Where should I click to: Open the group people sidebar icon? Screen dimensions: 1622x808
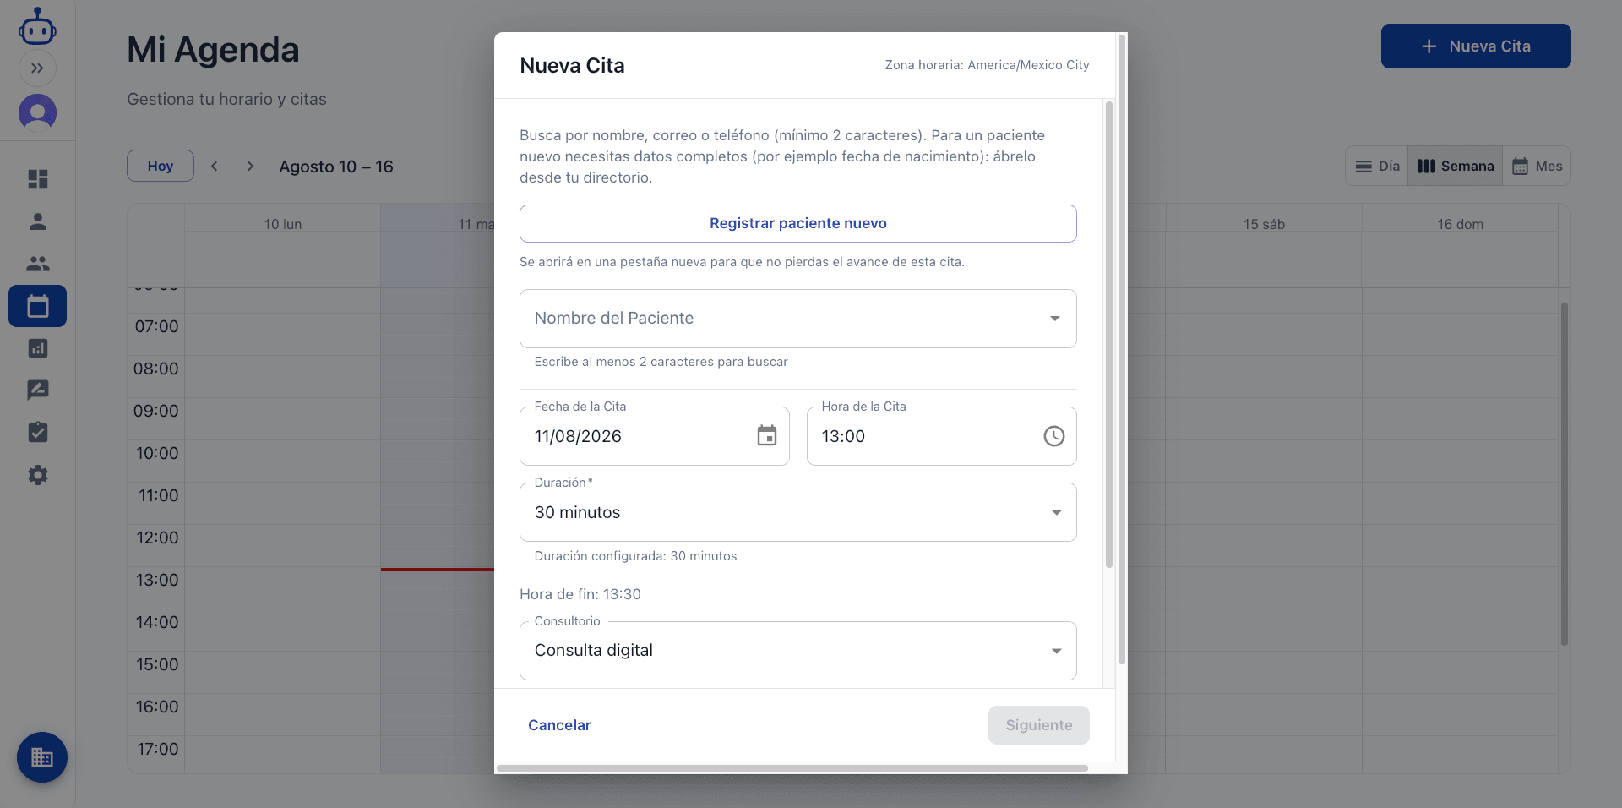click(37, 264)
